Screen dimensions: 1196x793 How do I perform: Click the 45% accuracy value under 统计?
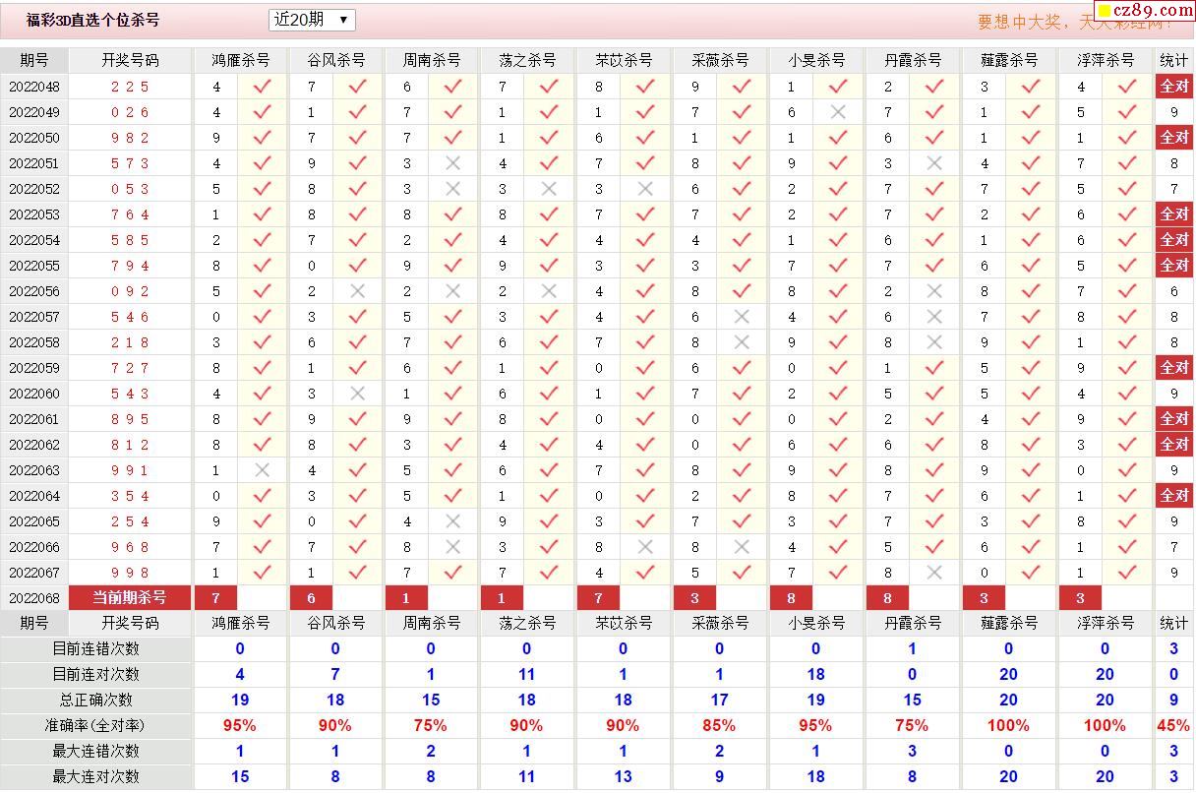pos(1174,726)
